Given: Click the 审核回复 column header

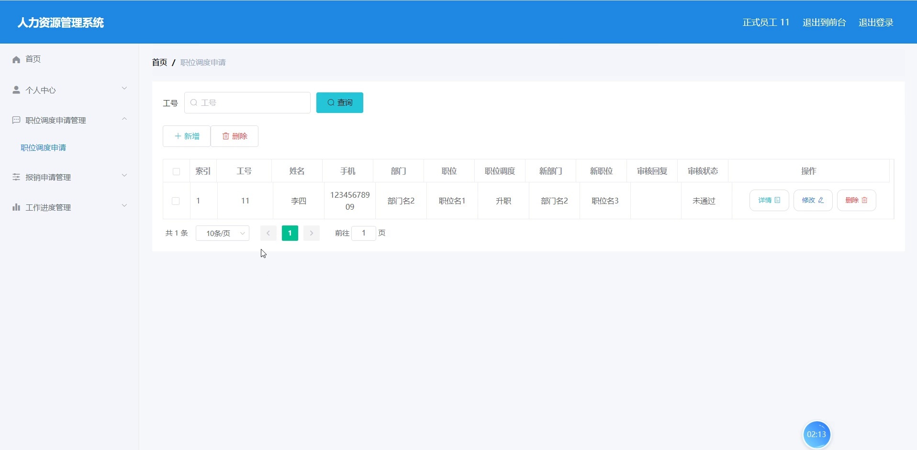Looking at the screenshot, I should click(652, 171).
